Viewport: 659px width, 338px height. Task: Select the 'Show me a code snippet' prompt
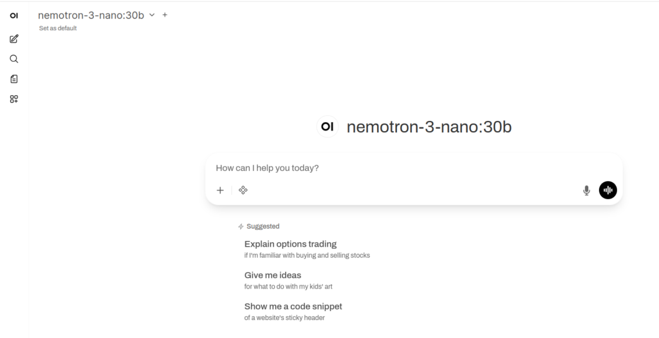(293, 307)
